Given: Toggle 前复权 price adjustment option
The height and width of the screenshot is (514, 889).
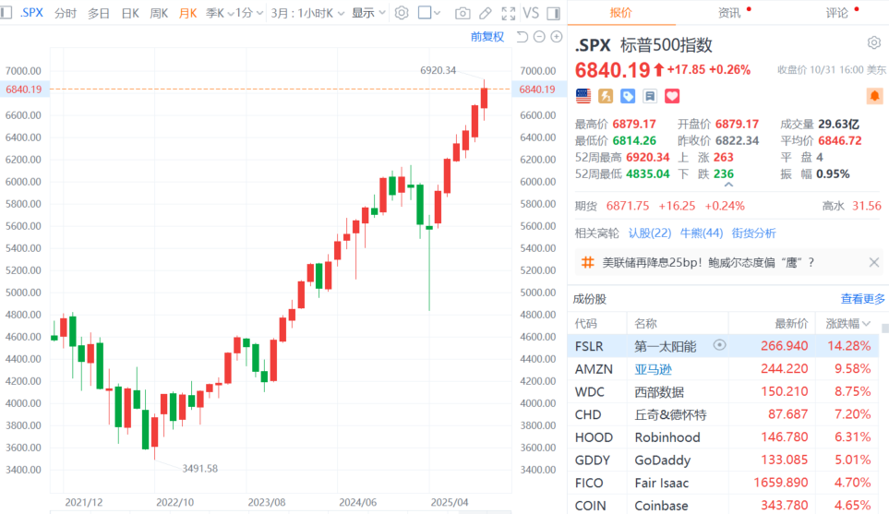Looking at the screenshot, I should (x=487, y=37).
